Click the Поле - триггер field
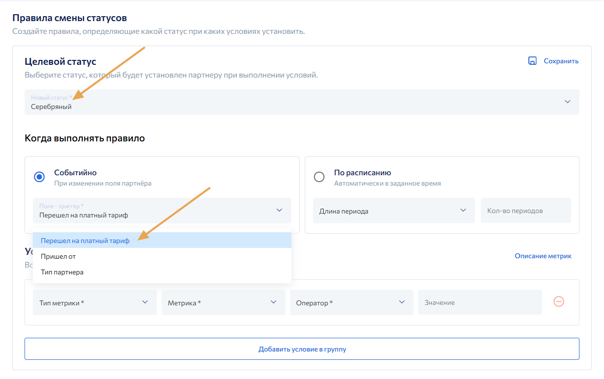The width and height of the screenshot is (604, 379). pyautogui.click(x=152, y=211)
